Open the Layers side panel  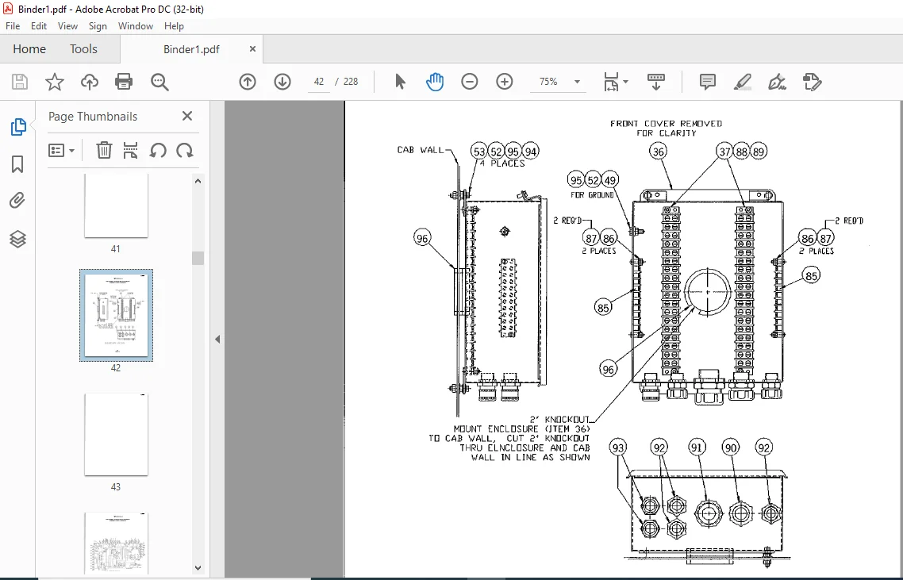coord(17,239)
